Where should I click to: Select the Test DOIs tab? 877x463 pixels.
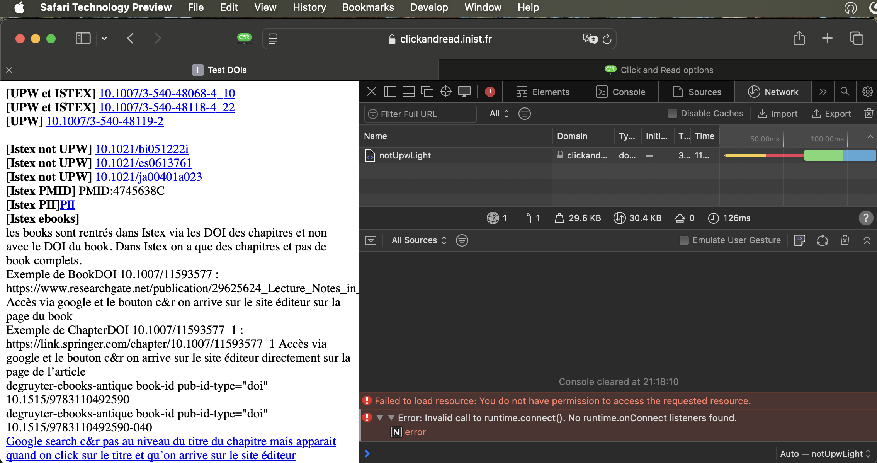[219, 70]
